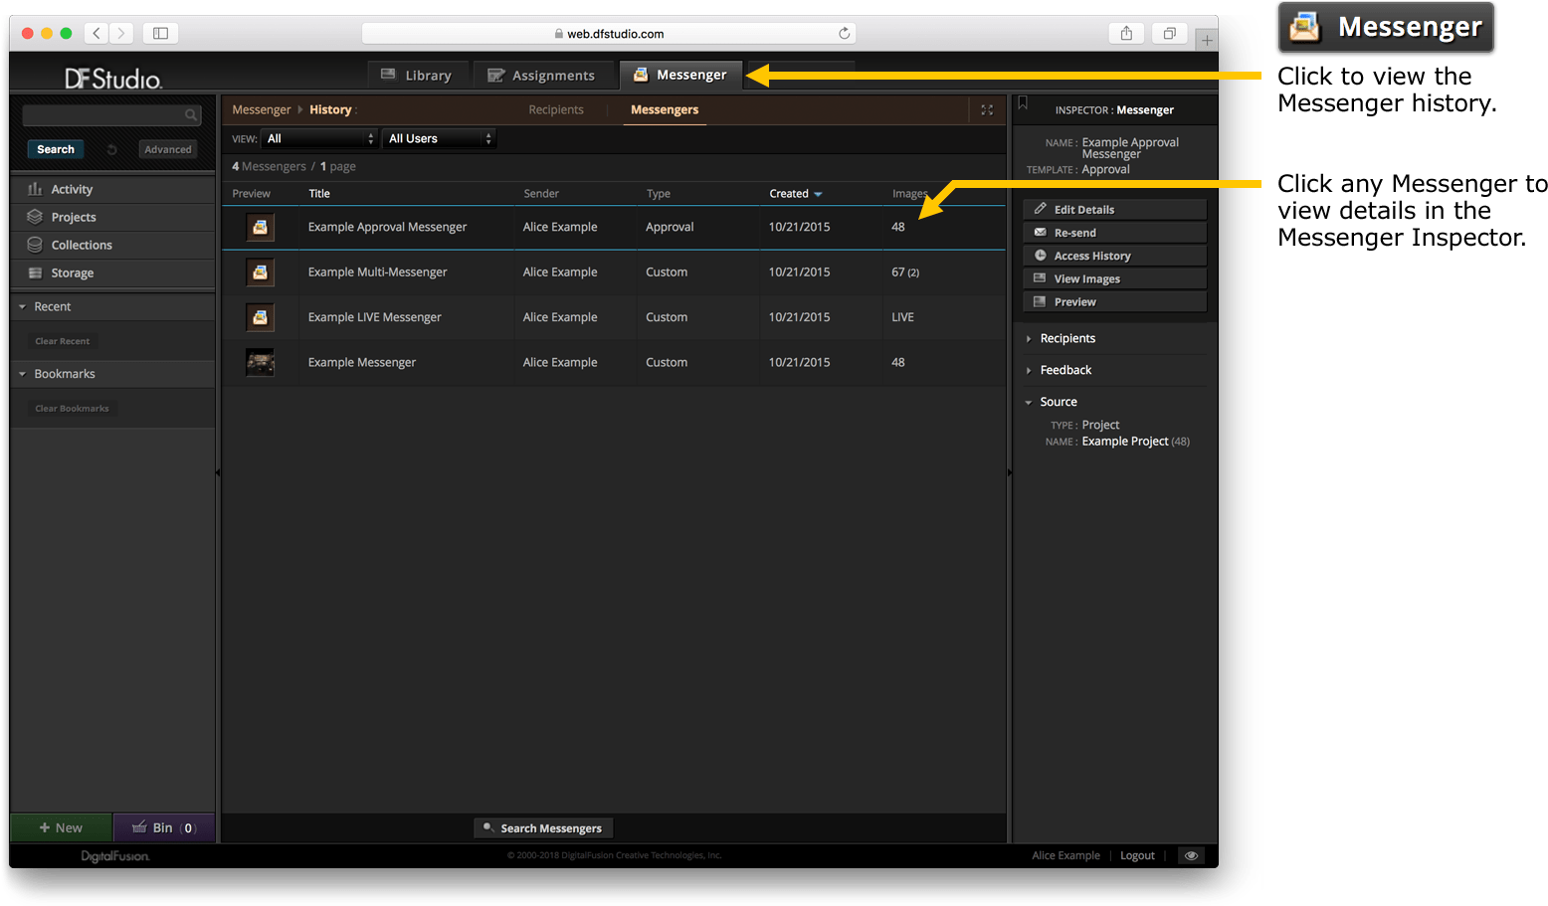Click the browser share icon
Image resolution: width=1548 pixels, height=906 pixels.
coord(1126,33)
